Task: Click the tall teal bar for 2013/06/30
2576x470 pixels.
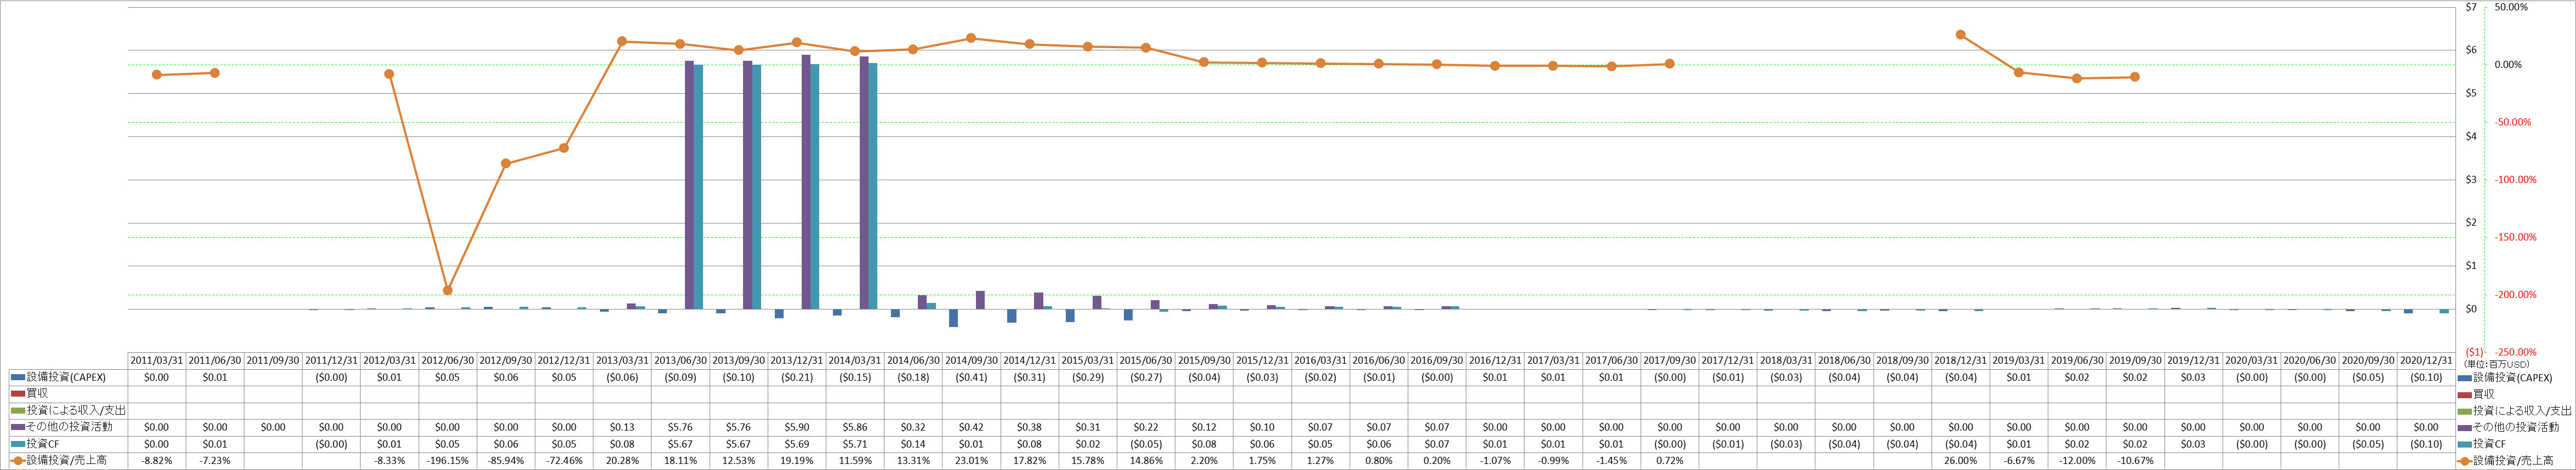Action: (x=698, y=187)
